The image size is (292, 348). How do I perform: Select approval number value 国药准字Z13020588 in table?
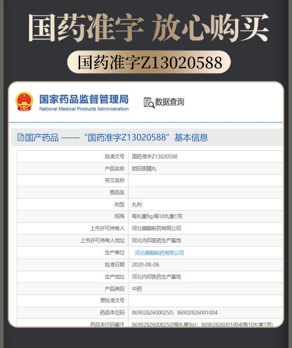pos(155,156)
